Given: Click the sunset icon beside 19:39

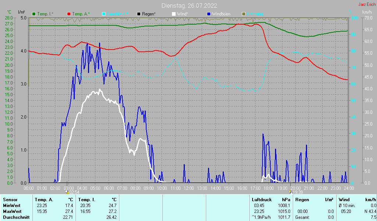Looking at the screenshot, I should pyautogui.click(x=290, y=192).
